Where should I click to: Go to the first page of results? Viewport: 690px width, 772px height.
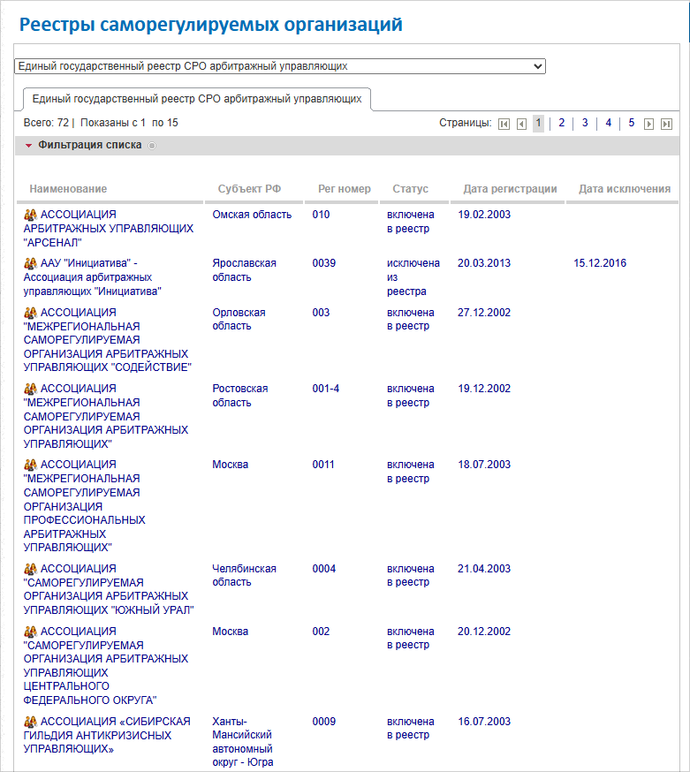[x=504, y=124]
